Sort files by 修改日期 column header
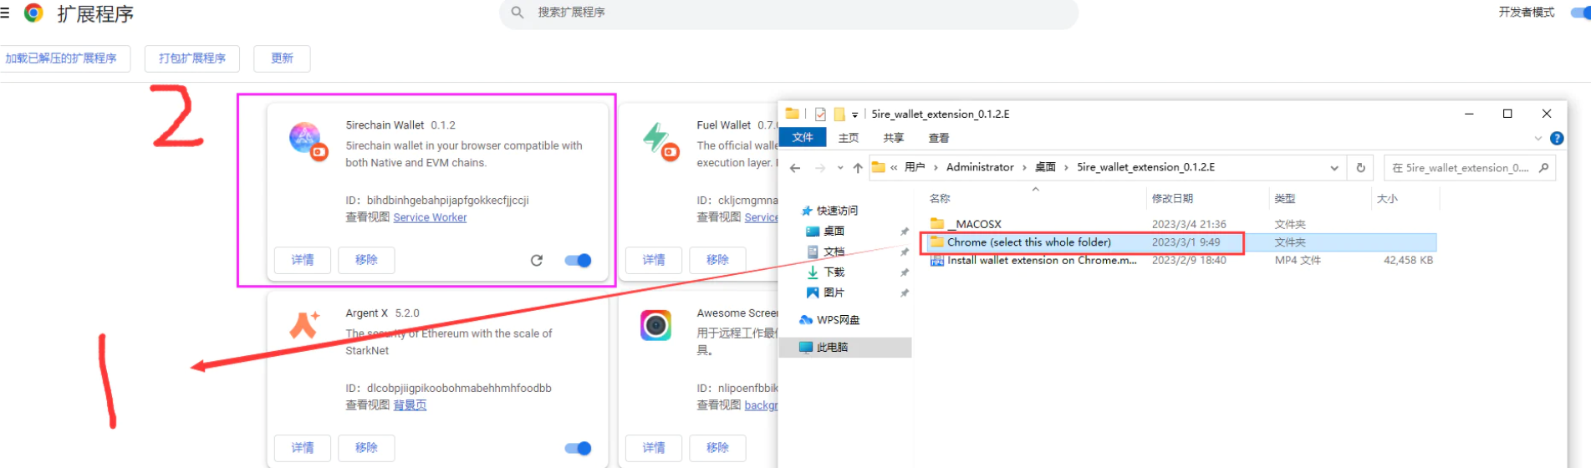 (x=1172, y=199)
